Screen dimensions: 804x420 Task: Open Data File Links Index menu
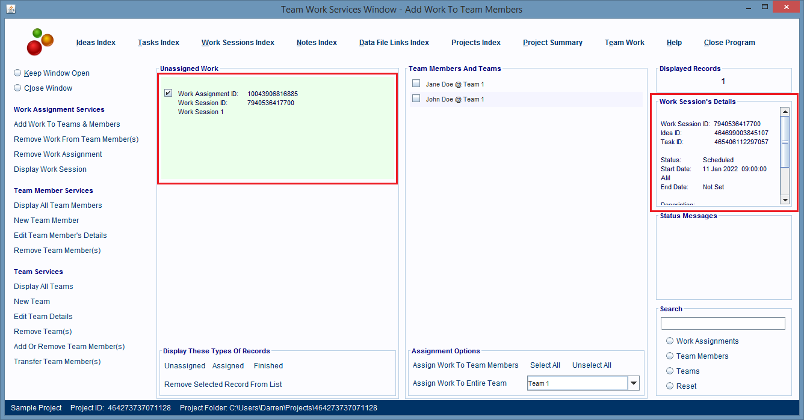click(394, 43)
